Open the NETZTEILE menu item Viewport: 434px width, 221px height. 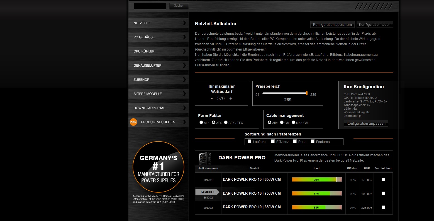159,23
